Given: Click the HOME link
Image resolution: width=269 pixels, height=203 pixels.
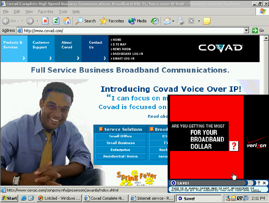Looking at the screenshot, I should point(116,40).
